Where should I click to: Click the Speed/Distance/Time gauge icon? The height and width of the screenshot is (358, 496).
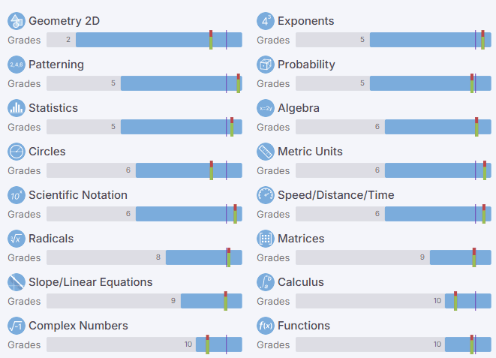(266, 195)
